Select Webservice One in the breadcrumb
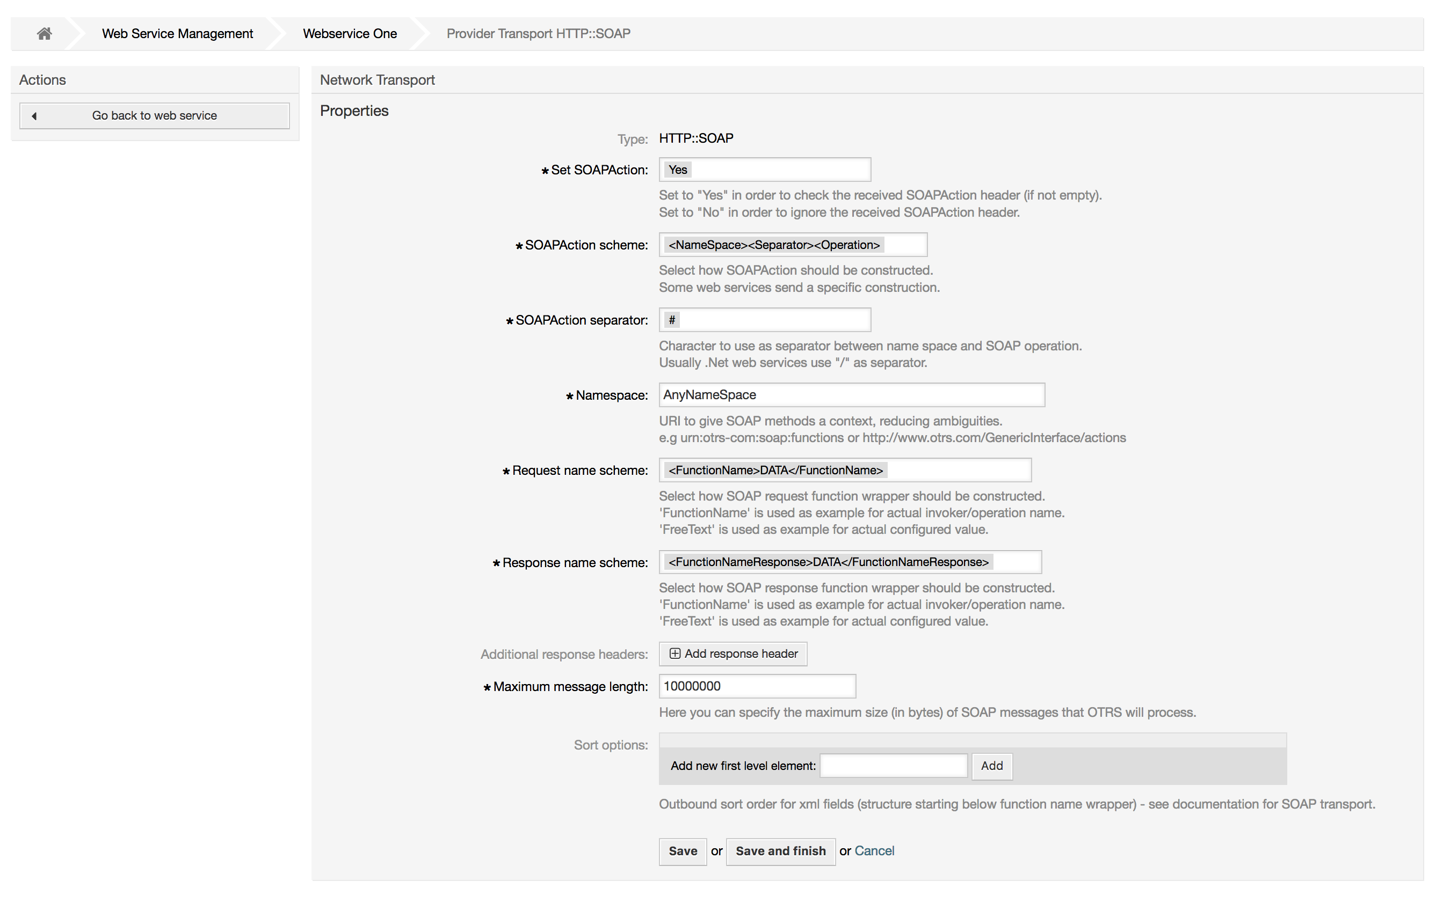This screenshot has height=903, width=1436. point(350,33)
